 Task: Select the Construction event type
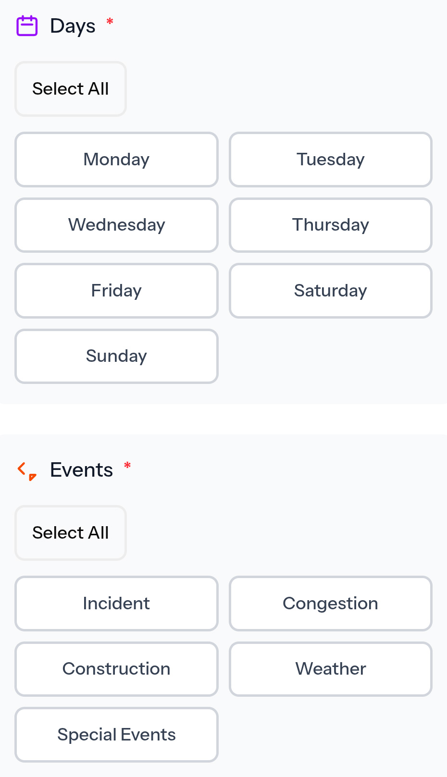click(x=116, y=669)
